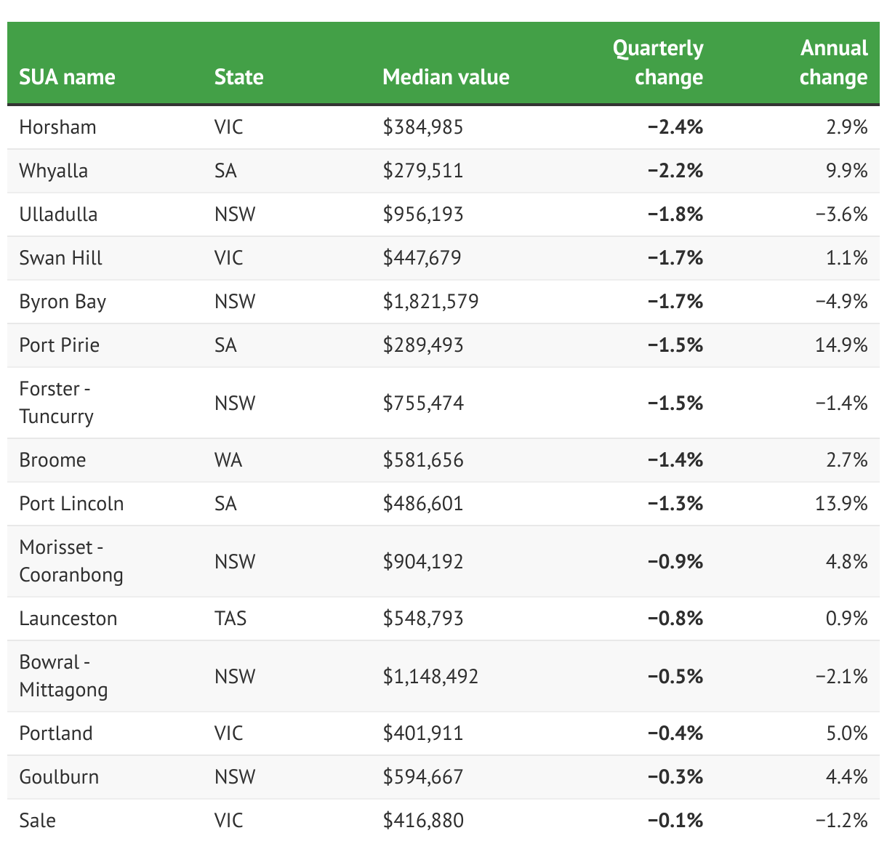Select Broome's WA state cell
The width and height of the screenshot is (887, 849).
[x=228, y=460]
